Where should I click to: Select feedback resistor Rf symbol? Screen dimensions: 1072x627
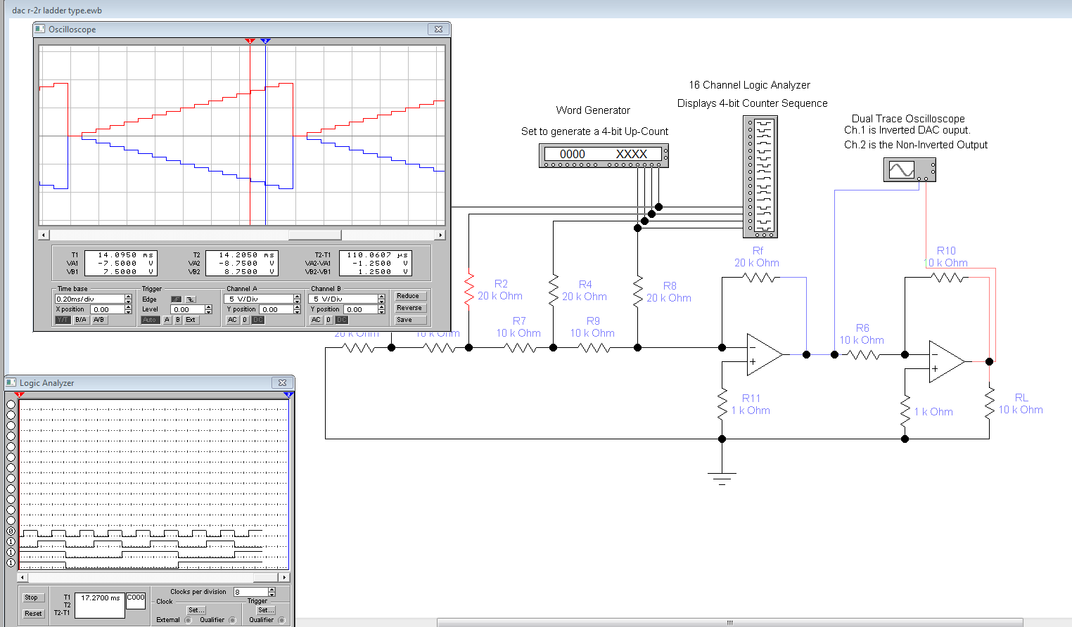760,278
